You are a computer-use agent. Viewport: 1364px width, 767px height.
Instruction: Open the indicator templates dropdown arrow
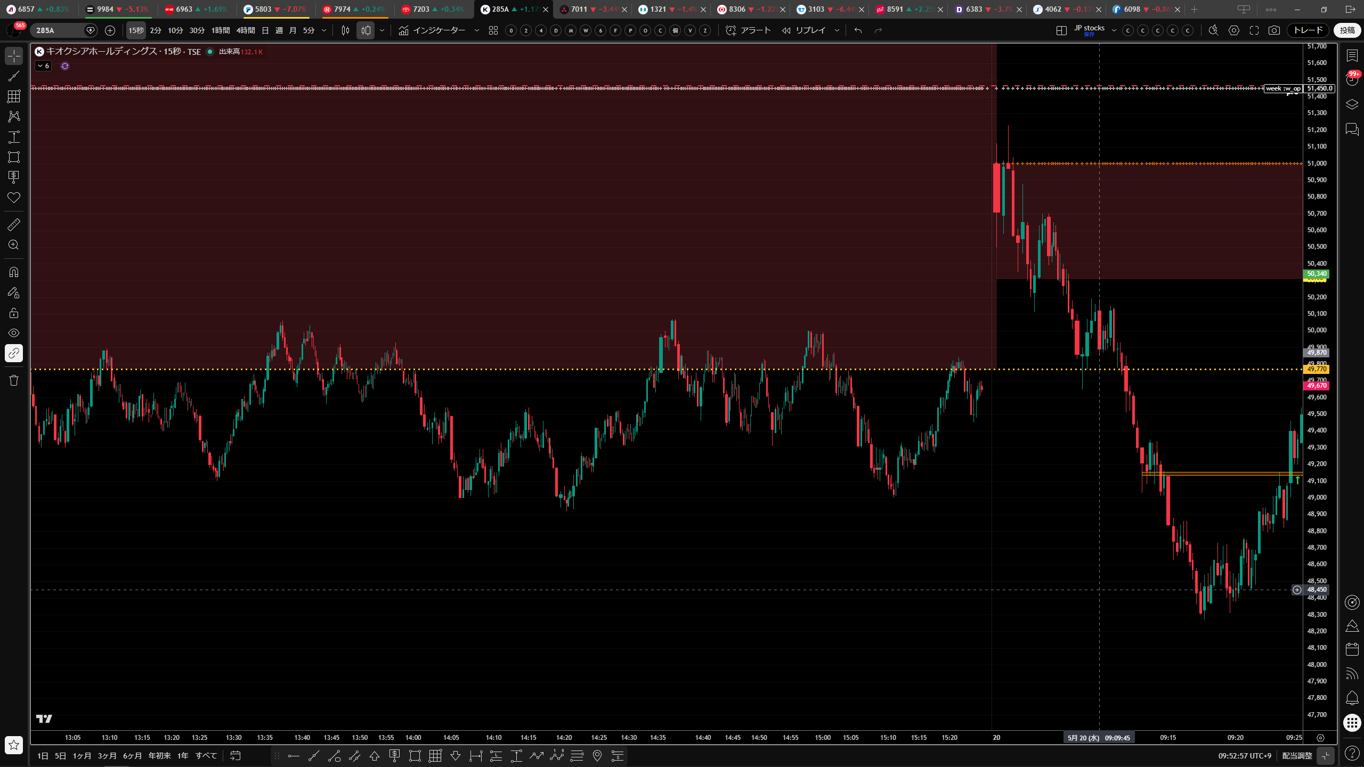(477, 30)
